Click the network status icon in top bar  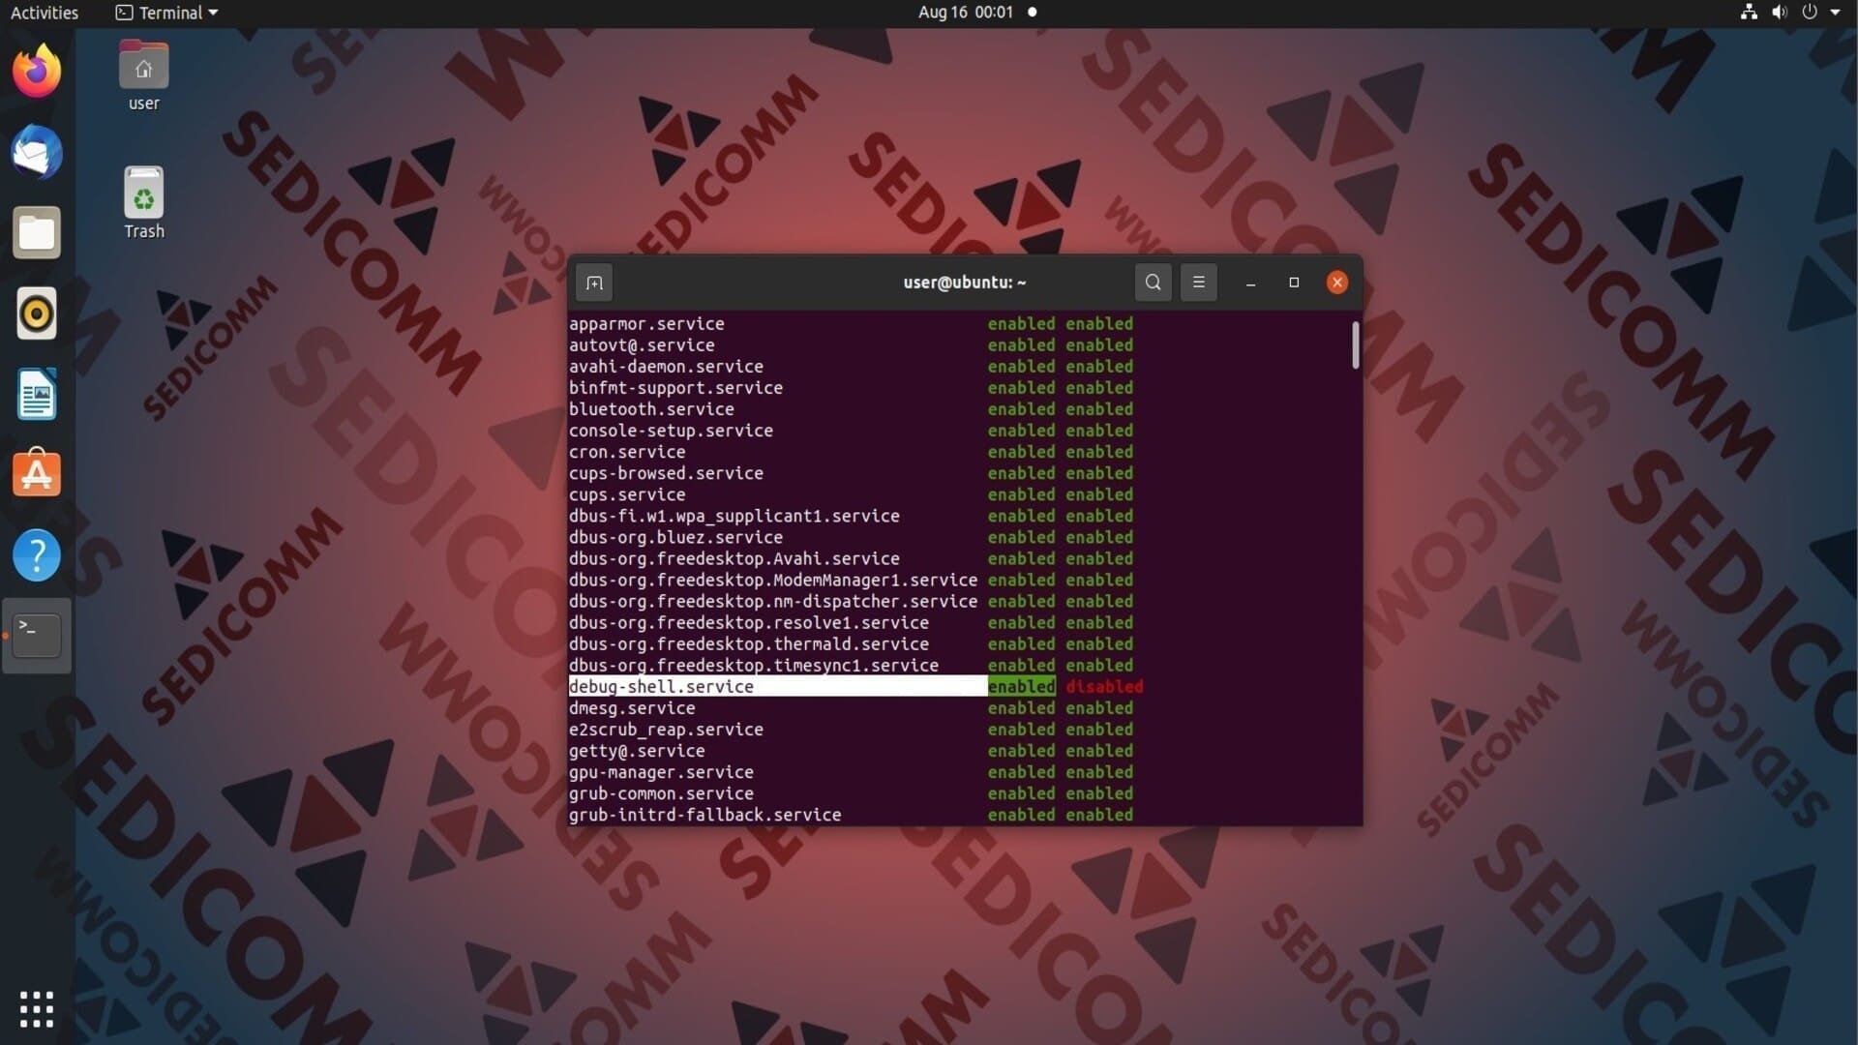(1749, 13)
